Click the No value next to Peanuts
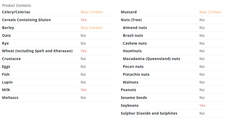Screen dimensions: 225x118 tap(202, 90)
